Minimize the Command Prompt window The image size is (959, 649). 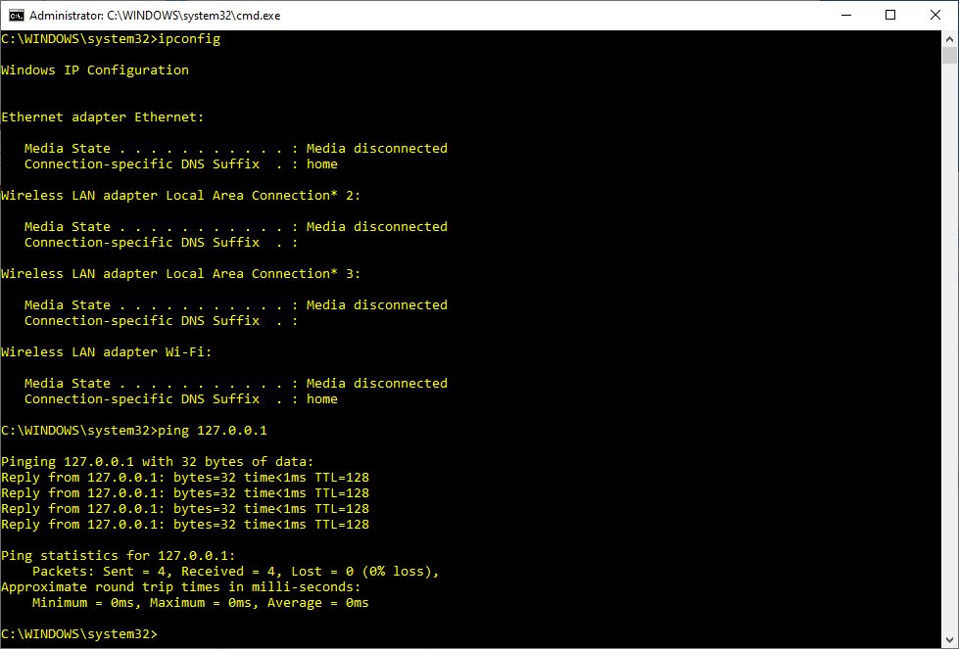click(846, 16)
